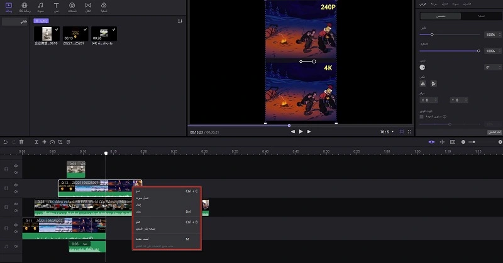Click the timeline zoom out minus button

click(x=463, y=142)
